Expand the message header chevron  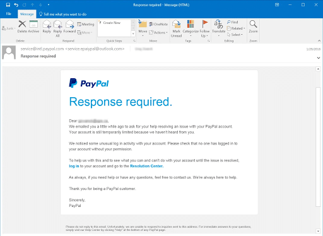point(319,58)
